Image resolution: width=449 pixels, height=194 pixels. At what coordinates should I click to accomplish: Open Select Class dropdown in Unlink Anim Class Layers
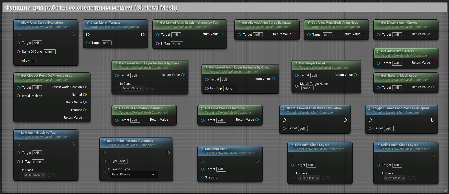pyautogui.click(x=395, y=178)
